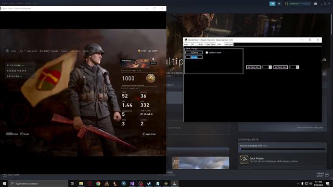Click the Supply Drops prompt in game
This screenshot has width=333, height=187.
click(x=149, y=134)
